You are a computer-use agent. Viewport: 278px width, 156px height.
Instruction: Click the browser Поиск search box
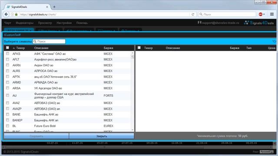coord(227,14)
